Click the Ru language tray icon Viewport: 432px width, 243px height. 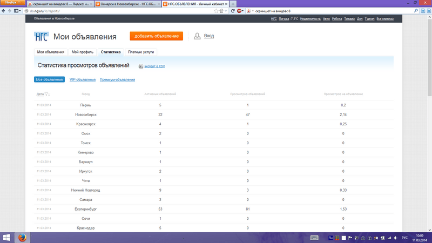[x=330, y=238]
